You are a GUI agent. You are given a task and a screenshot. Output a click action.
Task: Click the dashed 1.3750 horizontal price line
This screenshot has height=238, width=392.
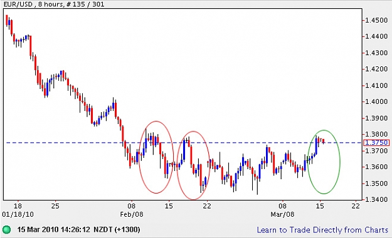[x=184, y=143]
